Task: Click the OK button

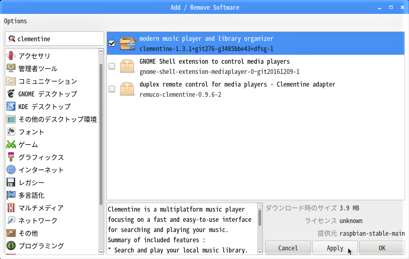Action: [x=382, y=248]
